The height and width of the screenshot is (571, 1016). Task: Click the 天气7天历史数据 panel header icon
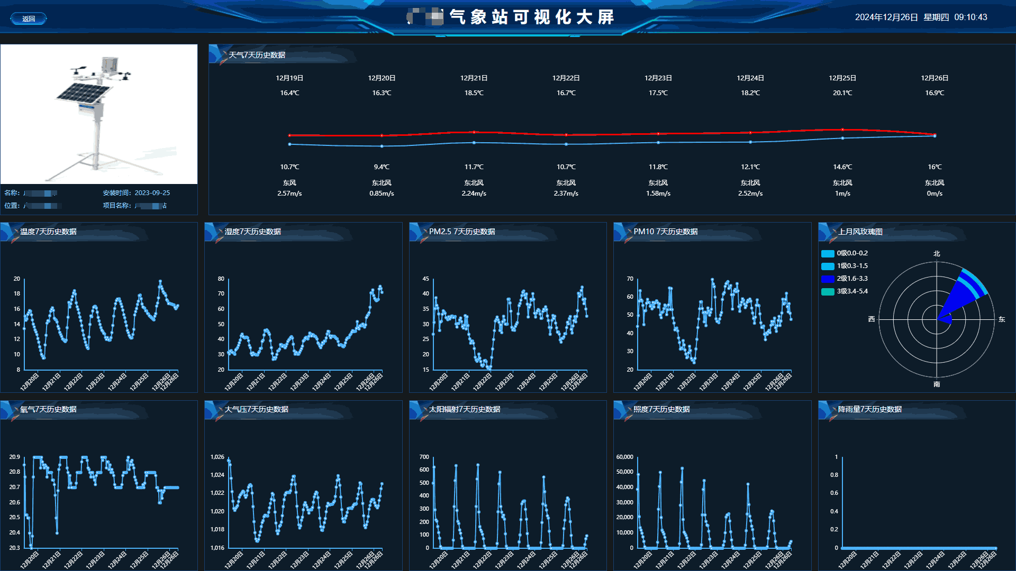[x=218, y=54]
